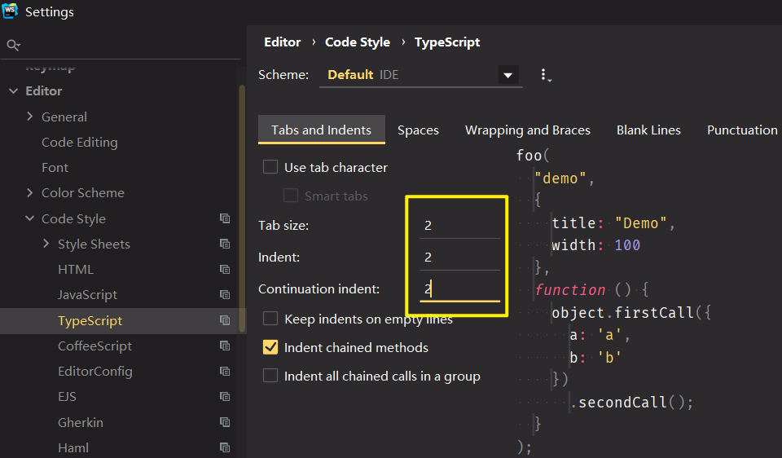Expand the Style Sheets node
Screen dimensions: 782x458
click(x=46, y=244)
